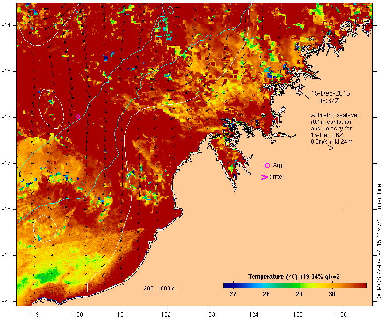
Task: Click the 'Altimetric sealevel' caption text
Action: 335,115
